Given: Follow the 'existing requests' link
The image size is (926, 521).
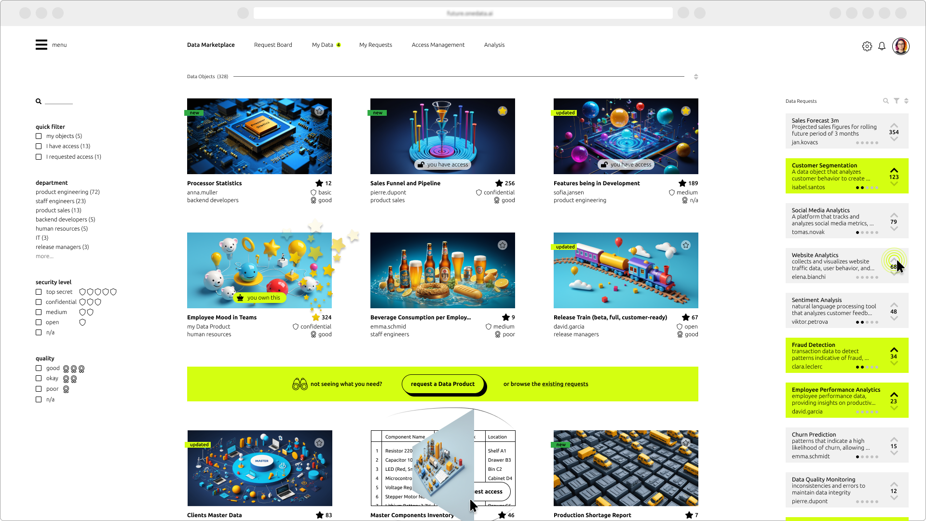Looking at the screenshot, I should [x=565, y=384].
